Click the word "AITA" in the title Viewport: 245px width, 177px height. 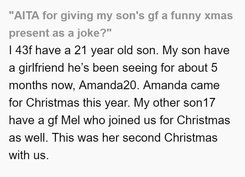click(x=27, y=16)
